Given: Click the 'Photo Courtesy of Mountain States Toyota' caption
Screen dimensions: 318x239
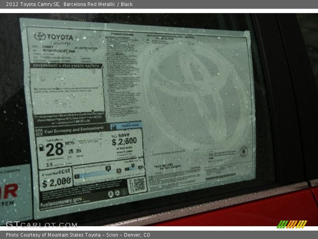Looking at the screenshot, I should (x=53, y=235).
